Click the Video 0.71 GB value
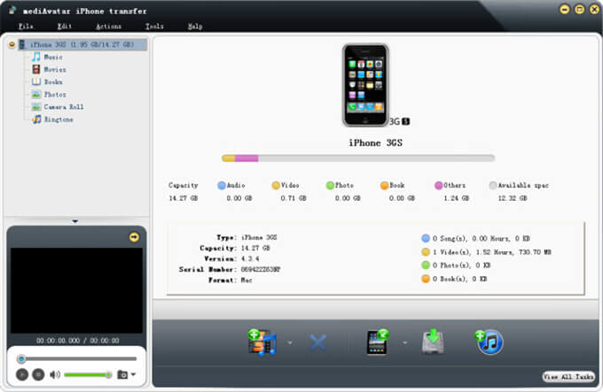Image resolution: width=603 pixels, height=392 pixels. [294, 198]
